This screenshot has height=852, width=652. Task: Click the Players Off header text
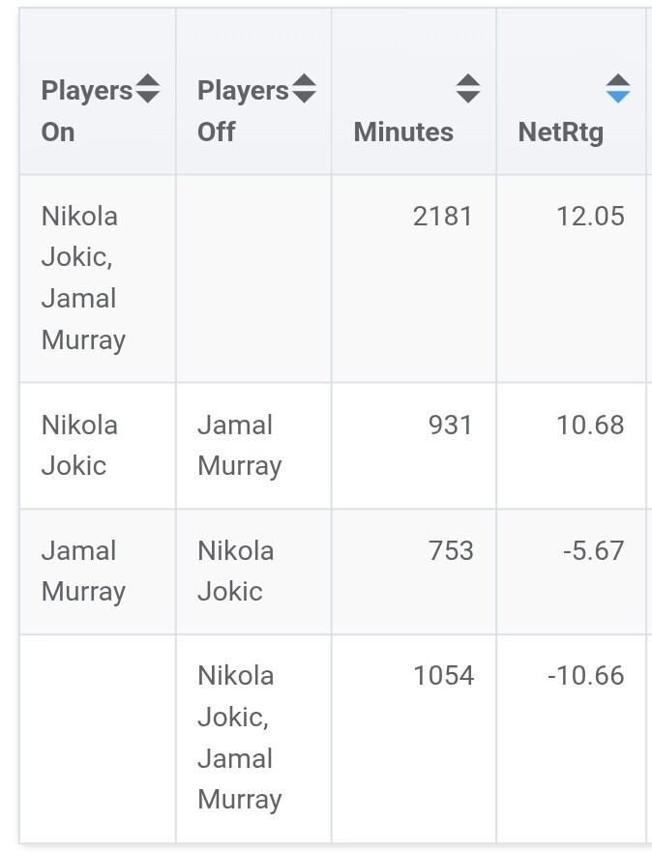[x=243, y=110]
